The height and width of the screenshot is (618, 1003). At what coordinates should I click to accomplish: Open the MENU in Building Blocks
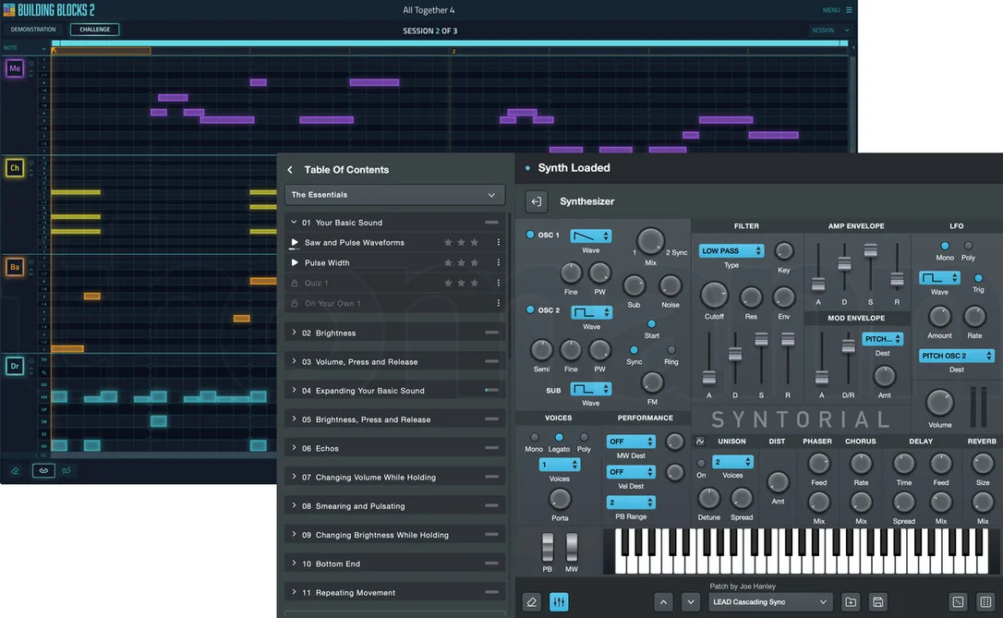[837, 10]
